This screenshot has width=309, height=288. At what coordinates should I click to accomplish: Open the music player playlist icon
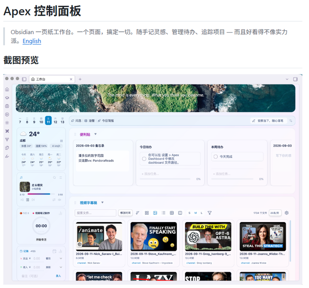[60, 177]
